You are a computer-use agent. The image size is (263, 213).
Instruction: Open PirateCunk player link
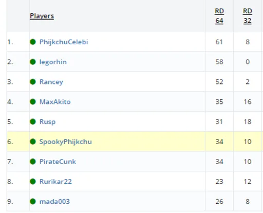pos(58,162)
